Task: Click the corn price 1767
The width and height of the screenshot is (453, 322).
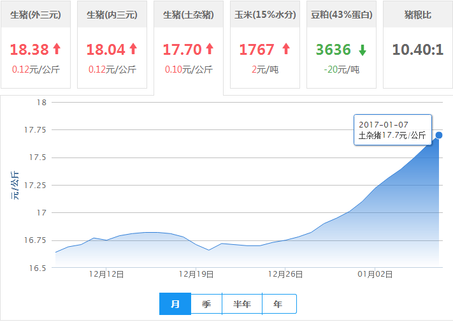Action: coord(257,50)
